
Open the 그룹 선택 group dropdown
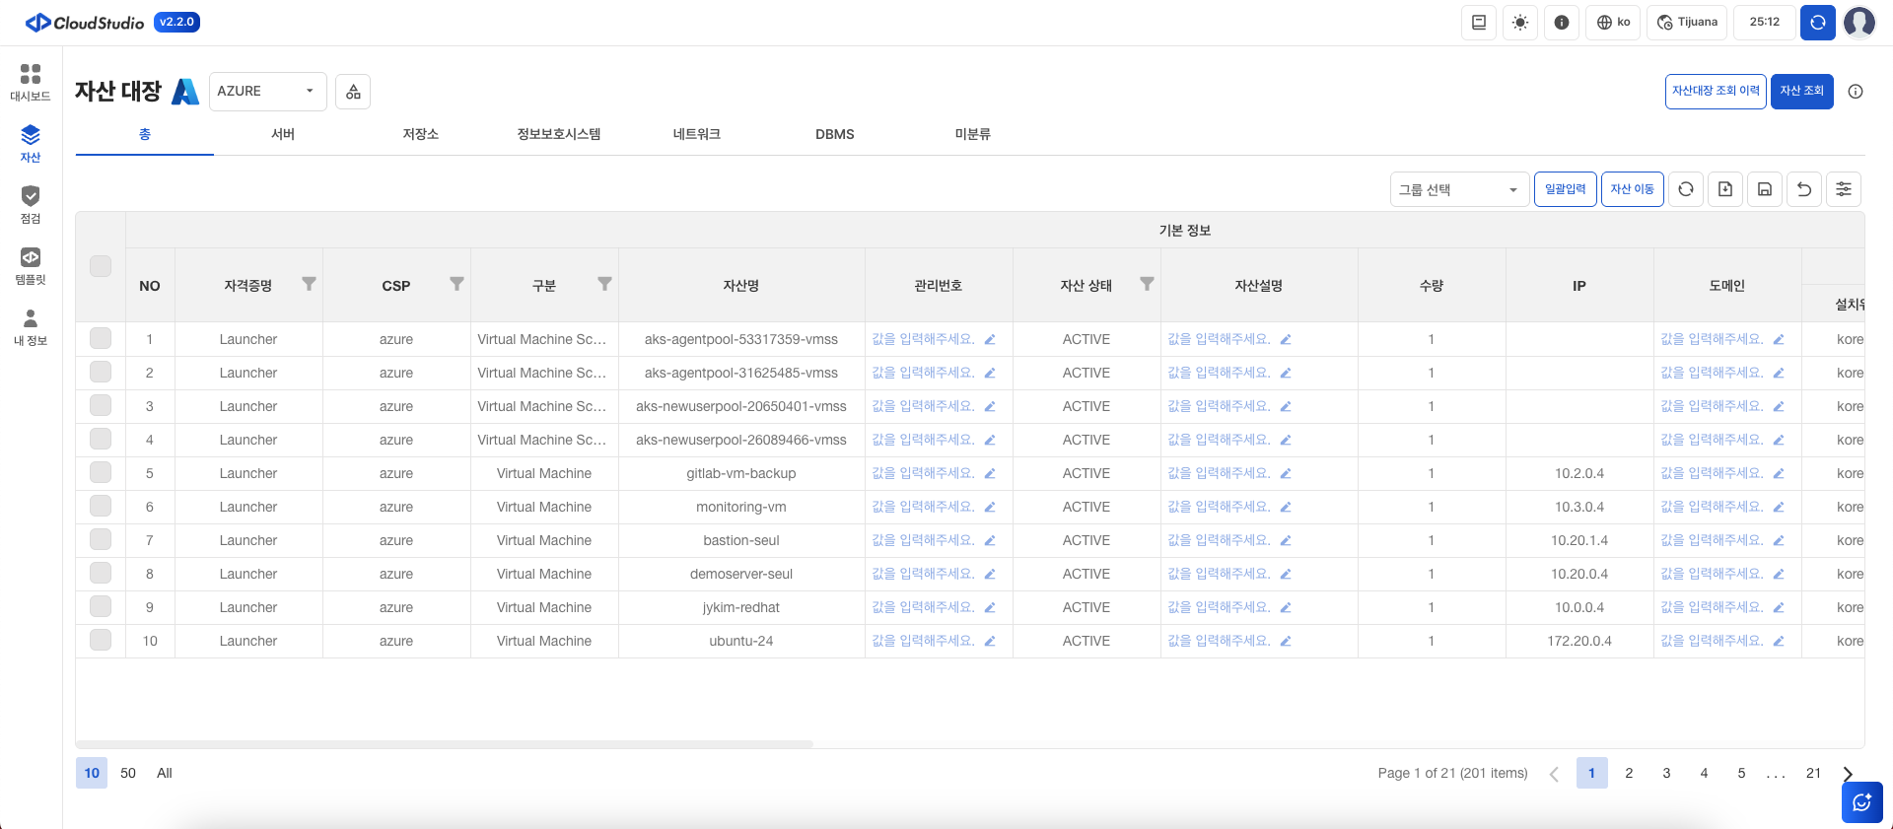(1458, 189)
